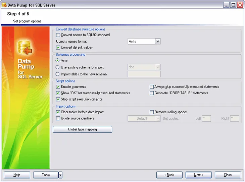
Task: Enable Convert names to SQL92 standard checkbox
Action: point(58,35)
